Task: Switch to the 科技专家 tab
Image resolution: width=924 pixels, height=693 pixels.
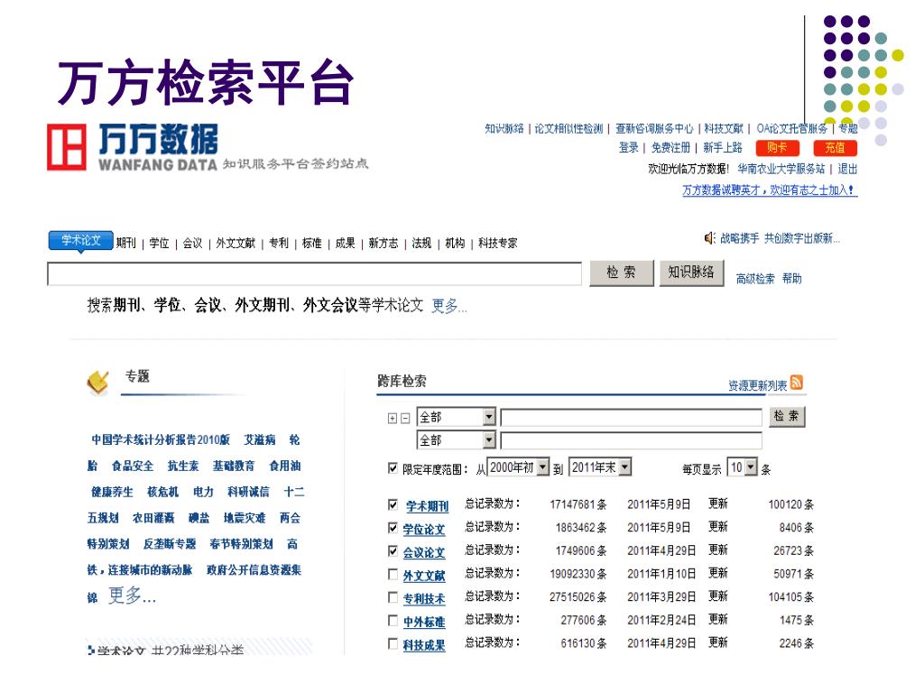Action: point(498,243)
